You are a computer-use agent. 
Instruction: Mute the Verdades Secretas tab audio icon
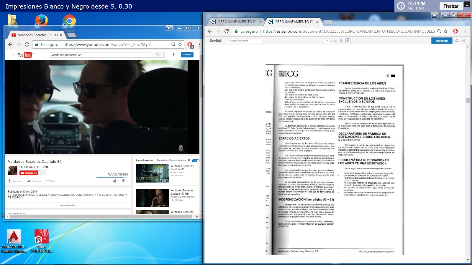tap(56, 35)
